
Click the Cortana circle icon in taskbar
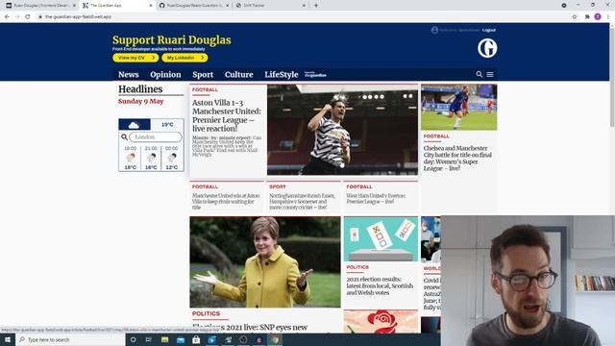134,339
